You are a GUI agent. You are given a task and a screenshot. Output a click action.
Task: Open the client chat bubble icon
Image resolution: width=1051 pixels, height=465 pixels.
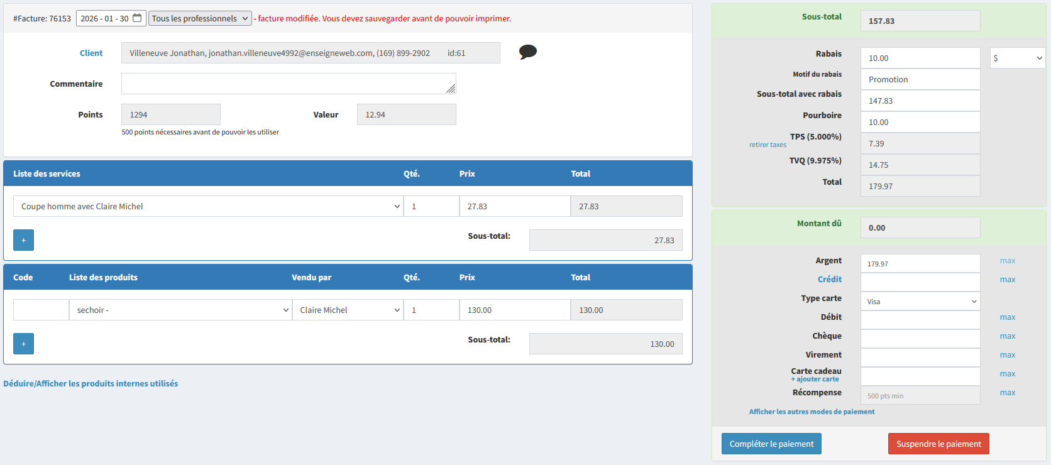click(x=528, y=52)
